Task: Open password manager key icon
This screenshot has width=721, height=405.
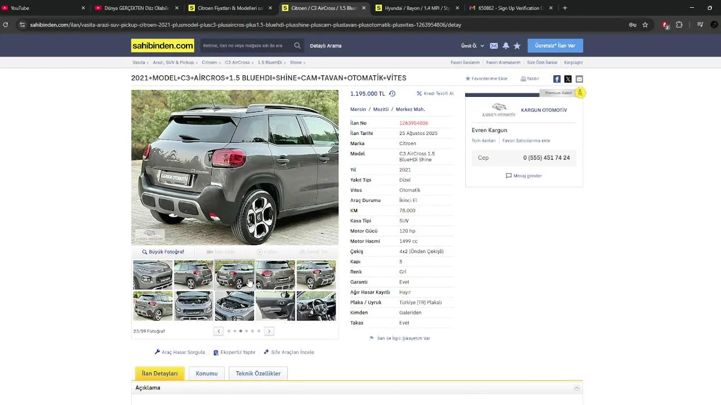Action: pos(633,25)
